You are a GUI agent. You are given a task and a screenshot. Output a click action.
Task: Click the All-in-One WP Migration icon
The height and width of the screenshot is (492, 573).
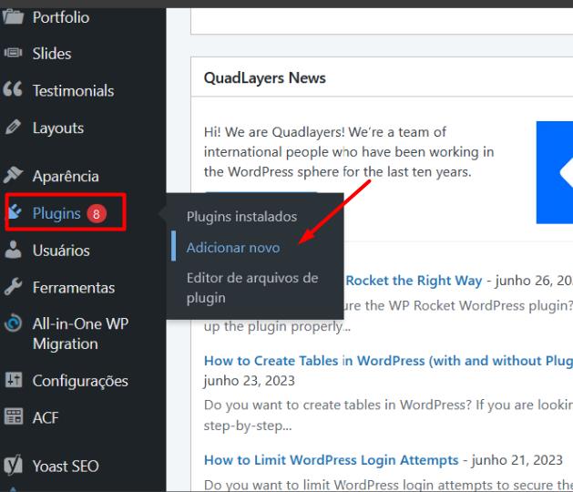point(13,324)
